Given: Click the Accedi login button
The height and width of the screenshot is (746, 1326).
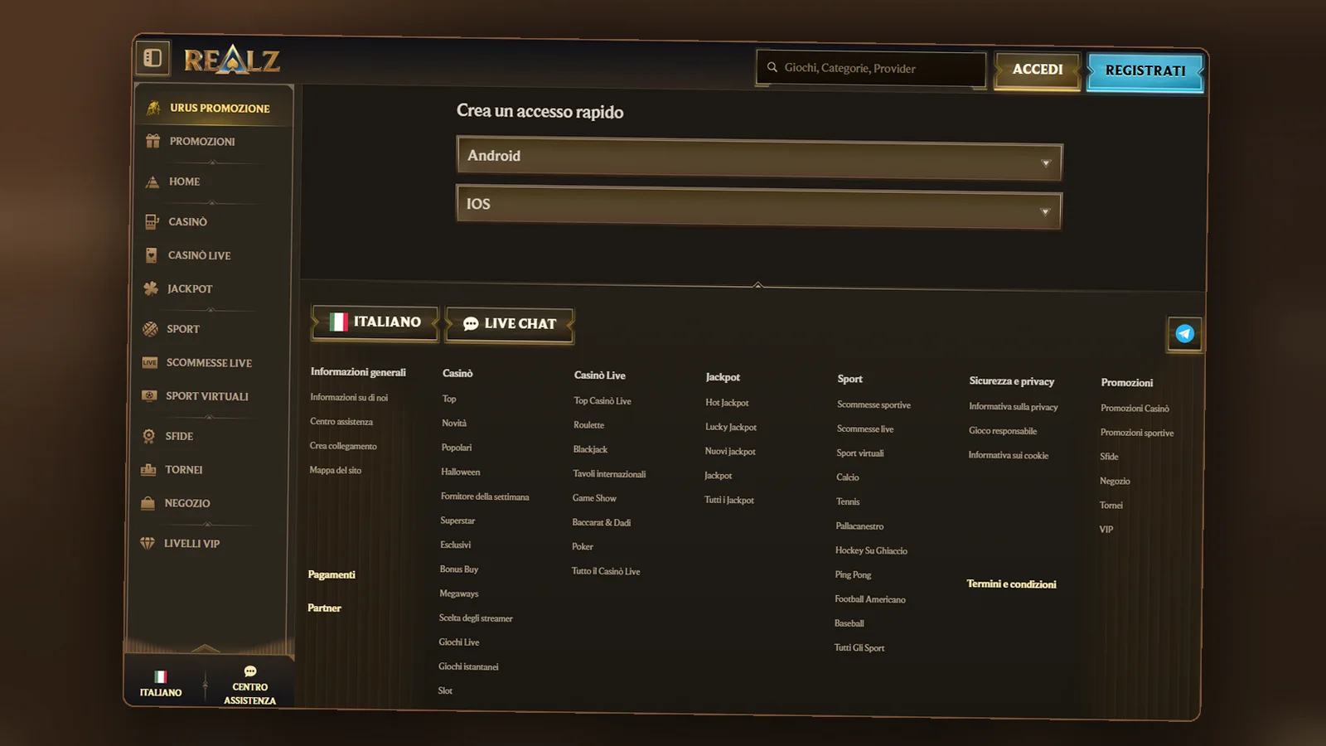Looking at the screenshot, I should (x=1038, y=70).
